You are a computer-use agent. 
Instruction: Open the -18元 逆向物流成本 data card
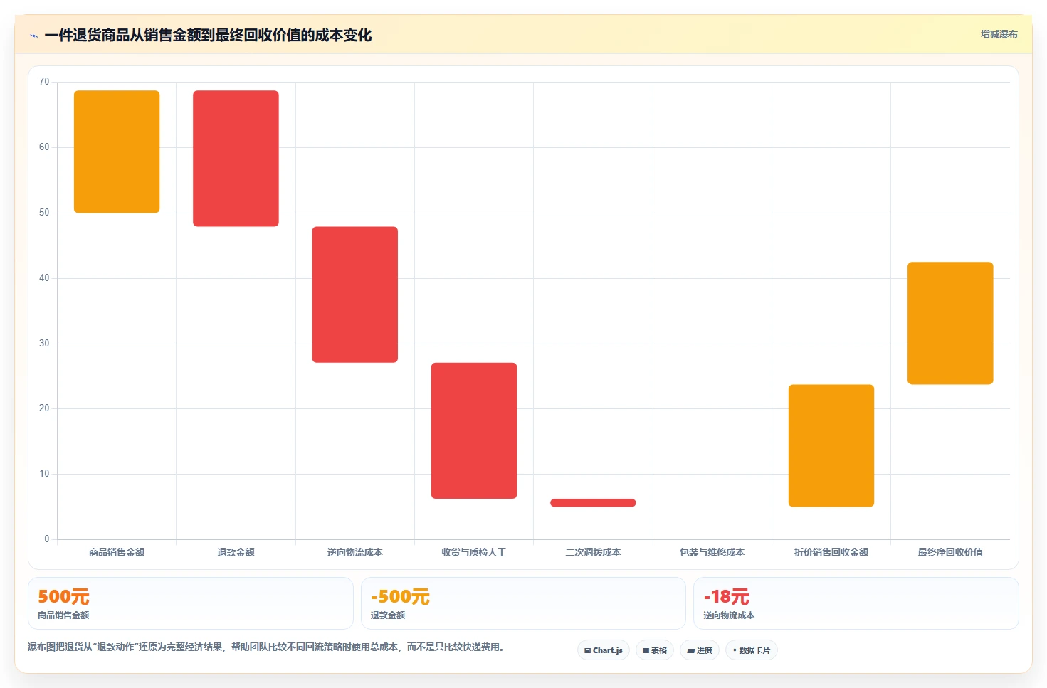point(856,603)
